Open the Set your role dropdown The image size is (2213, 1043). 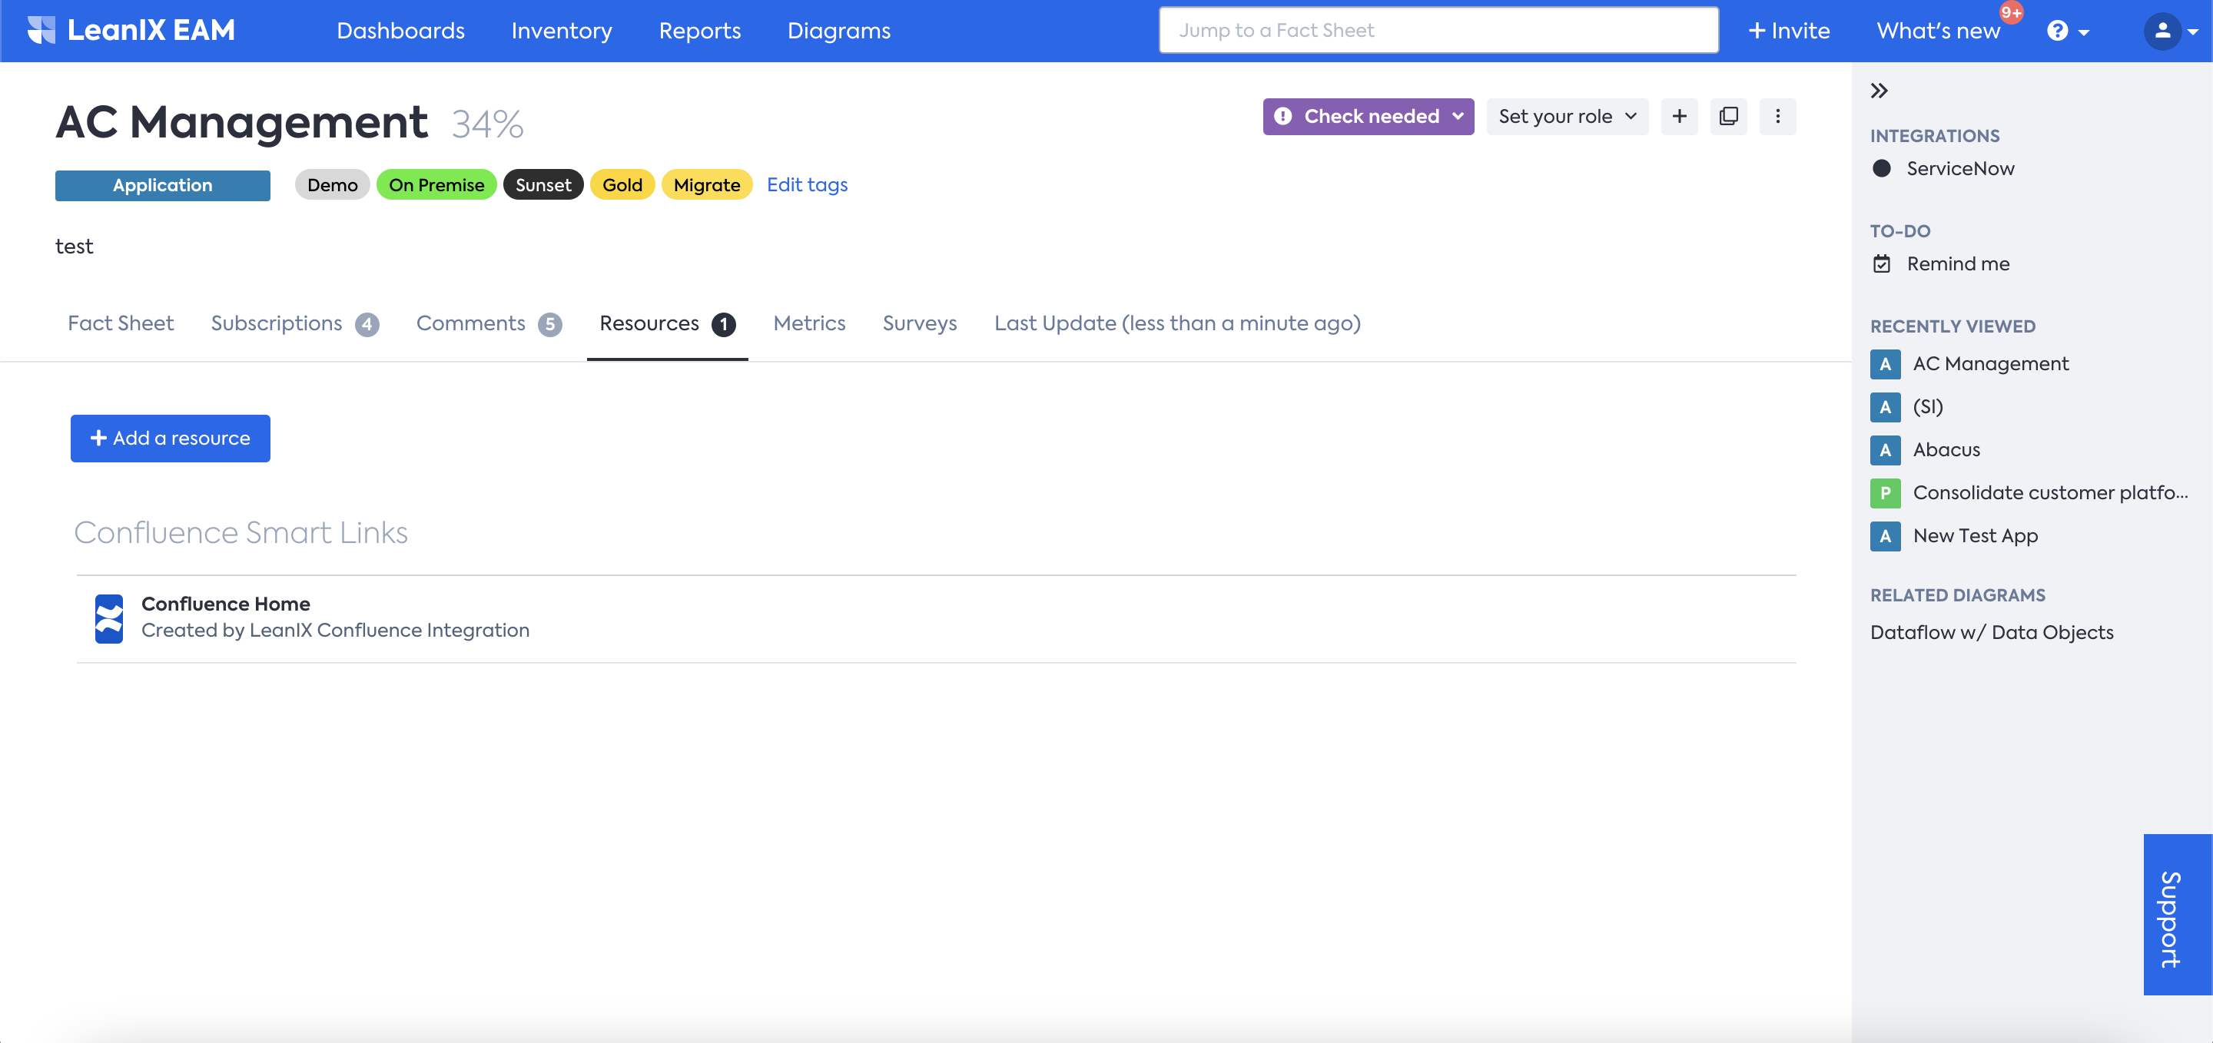point(1566,116)
